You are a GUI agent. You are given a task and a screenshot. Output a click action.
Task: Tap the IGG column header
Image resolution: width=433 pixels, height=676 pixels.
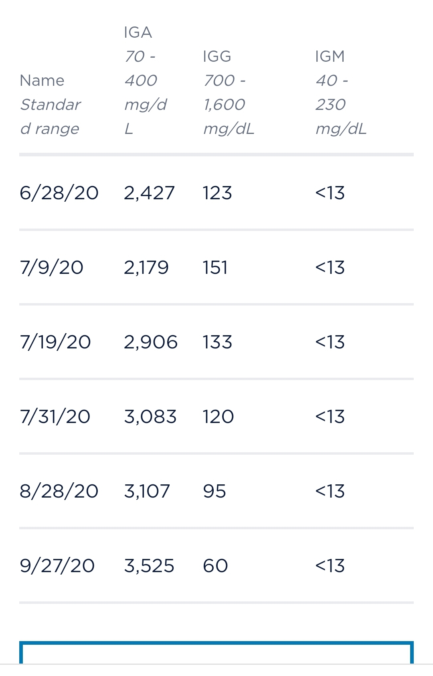coord(229,92)
